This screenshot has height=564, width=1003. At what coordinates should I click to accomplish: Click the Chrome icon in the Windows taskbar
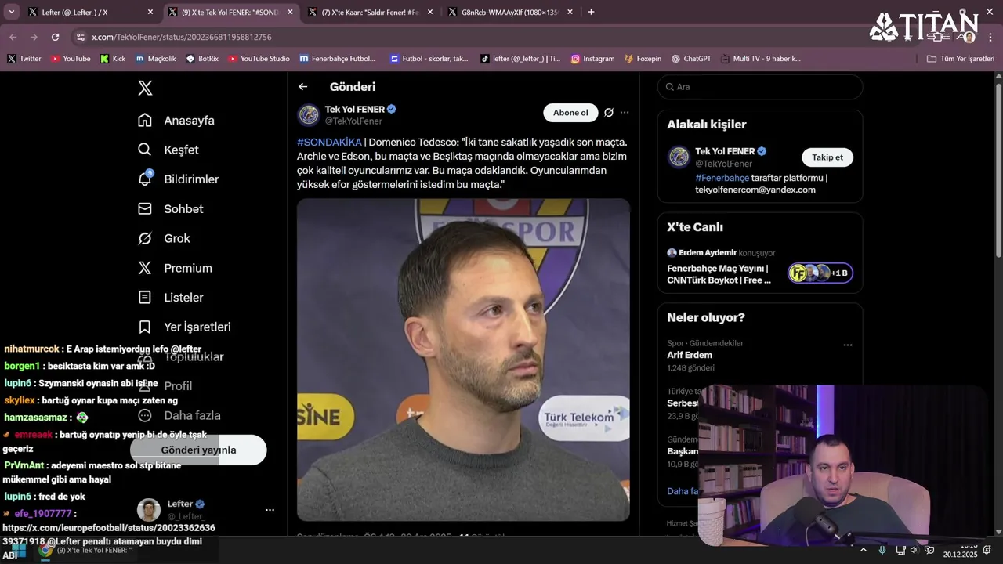pos(46,550)
